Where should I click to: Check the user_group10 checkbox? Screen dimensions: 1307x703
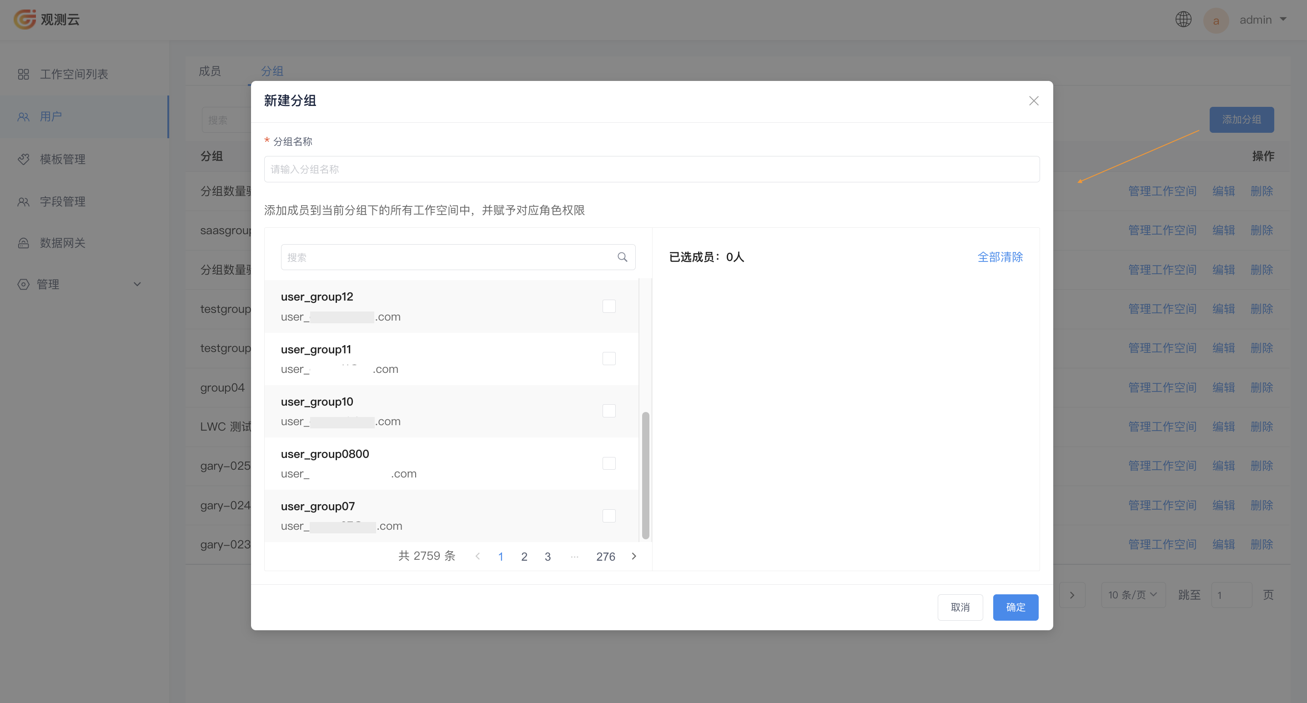point(609,411)
